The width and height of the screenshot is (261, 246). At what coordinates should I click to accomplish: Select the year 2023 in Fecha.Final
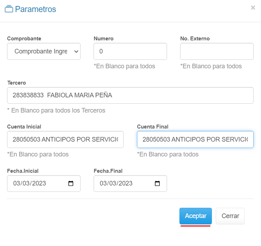click(x=125, y=183)
